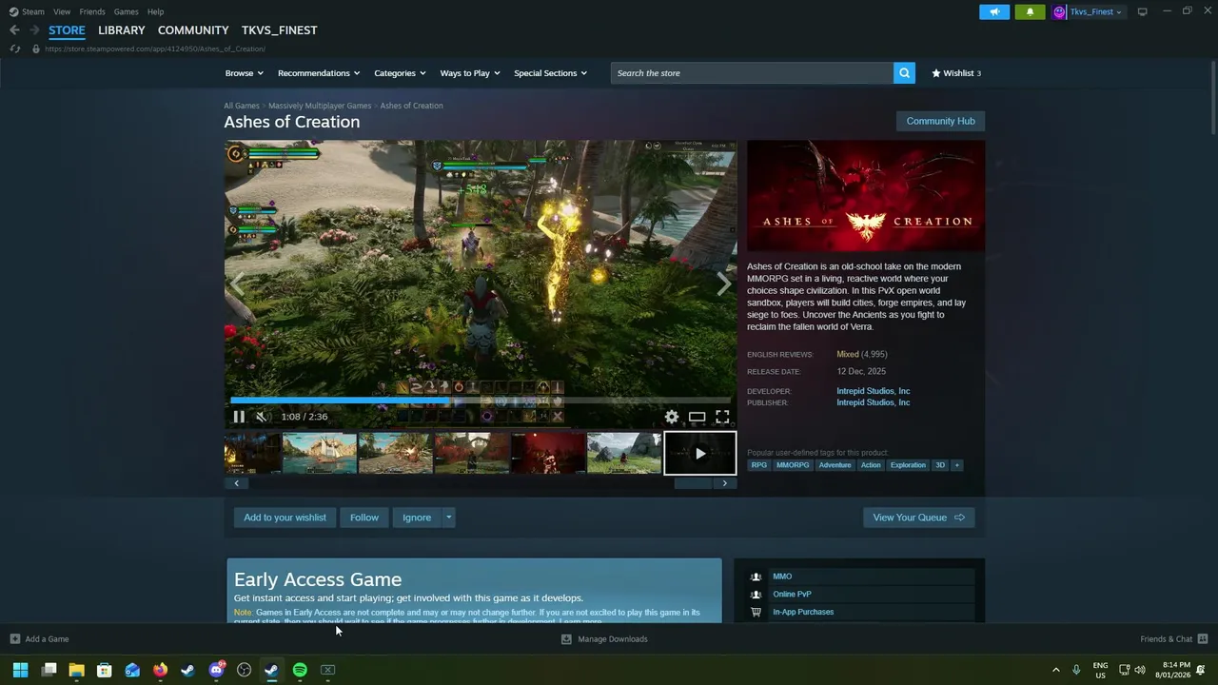Open Tkvs_Finest account dropdown
The image size is (1218, 685).
(x=1096, y=11)
